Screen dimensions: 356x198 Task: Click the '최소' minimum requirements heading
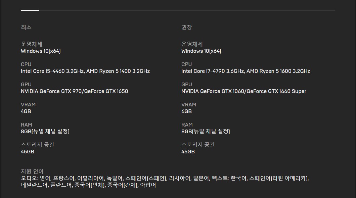tap(26, 27)
